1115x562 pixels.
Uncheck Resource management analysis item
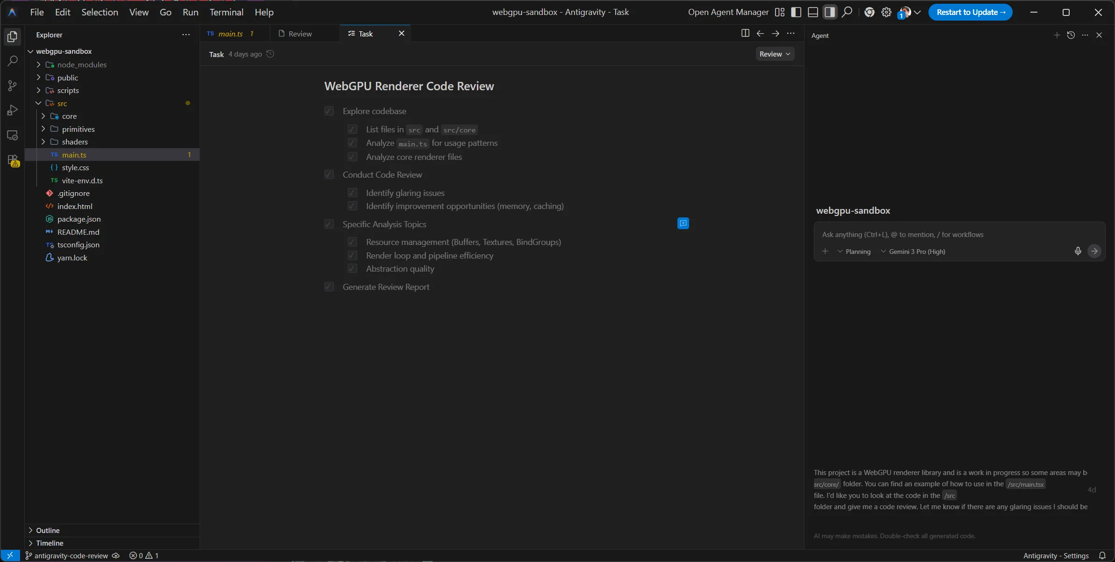(352, 242)
